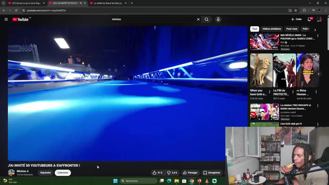This screenshot has height=185, width=329.
Task: Open Chrome's three-dot menu
Action: [326, 10]
